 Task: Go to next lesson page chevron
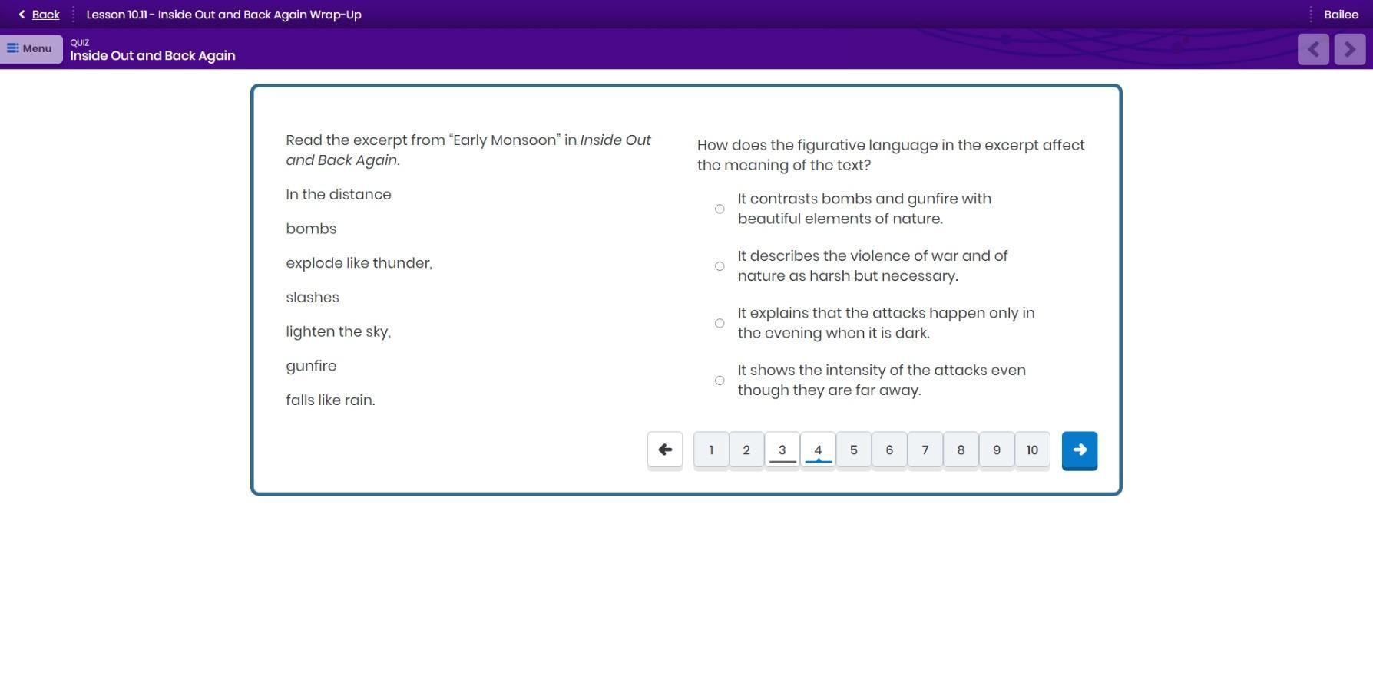[1349, 49]
